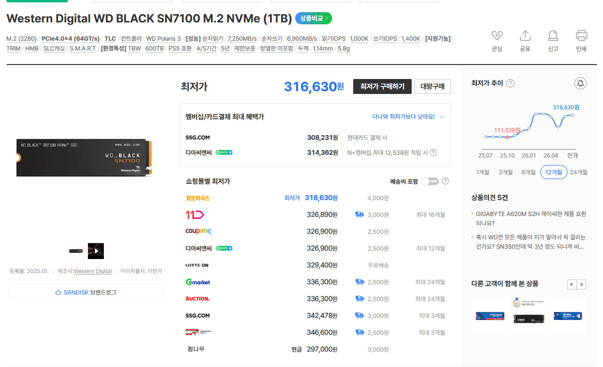Click the LOTTE ON shop logo

coord(197,265)
